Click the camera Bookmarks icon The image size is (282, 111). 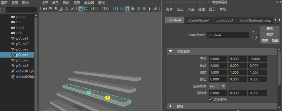click(56, 9)
